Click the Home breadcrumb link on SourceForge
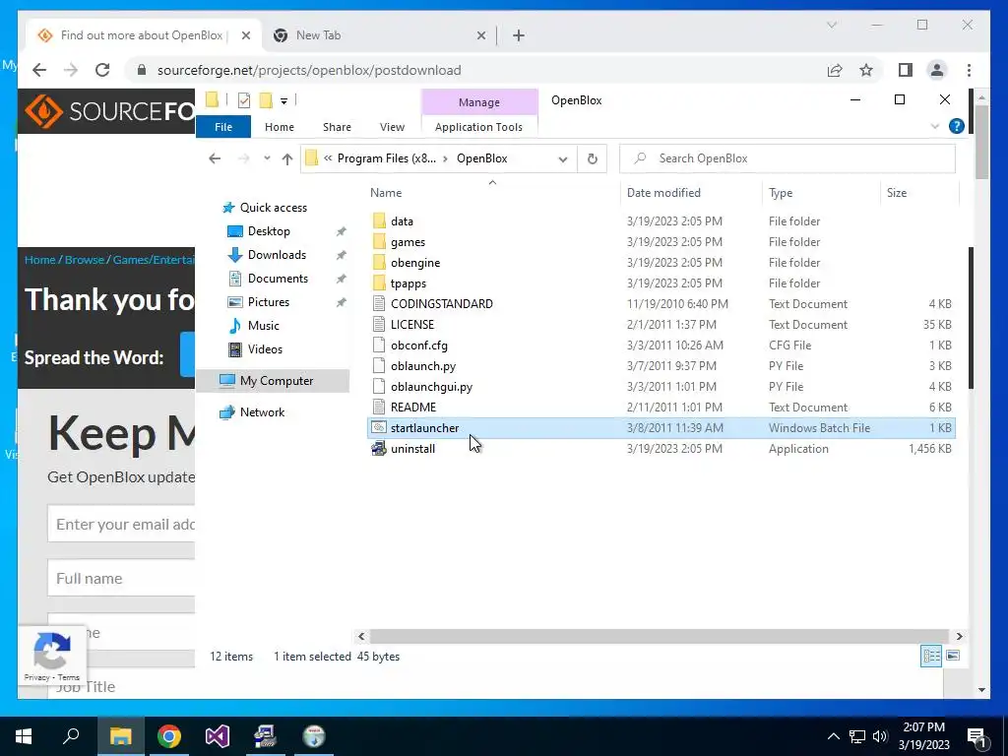Viewport: 1008px width, 756px height. coord(39,260)
